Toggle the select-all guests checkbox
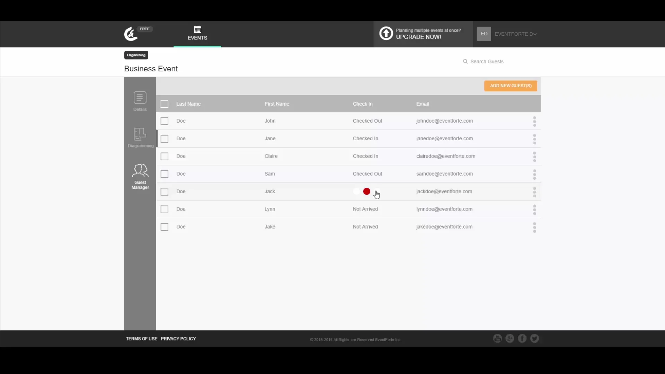The image size is (665, 374). click(x=165, y=104)
